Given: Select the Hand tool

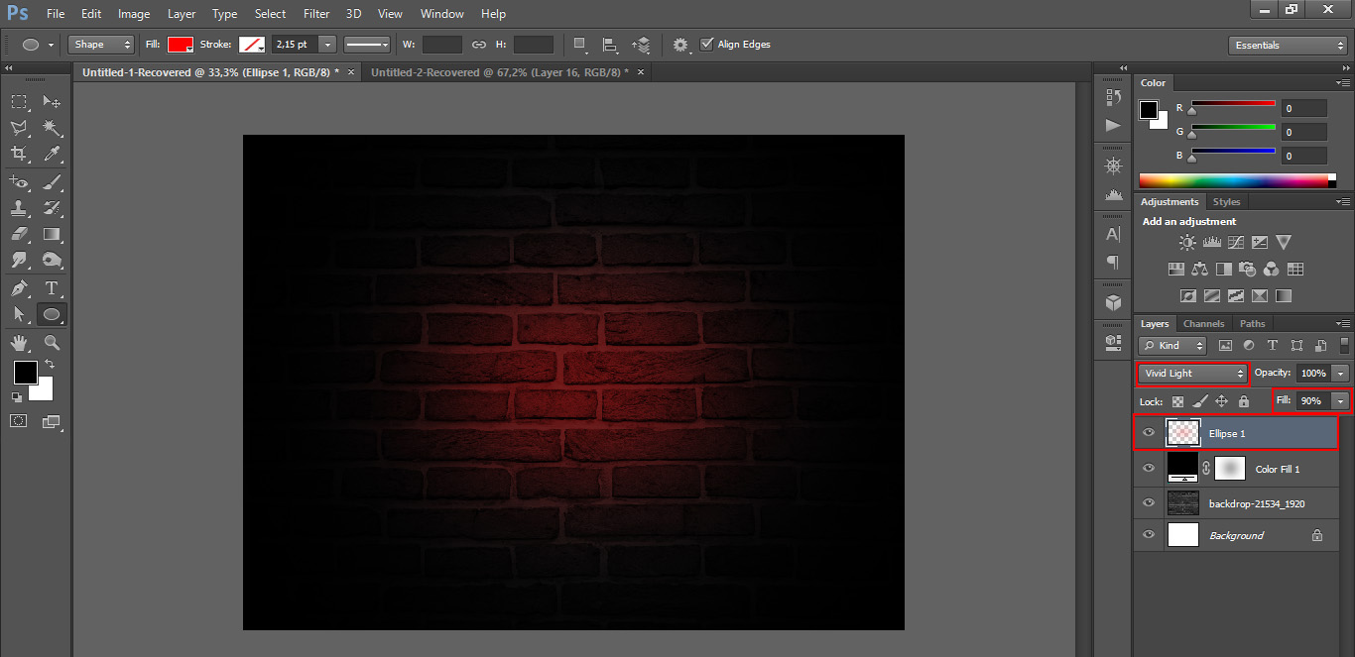Looking at the screenshot, I should click(19, 342).
